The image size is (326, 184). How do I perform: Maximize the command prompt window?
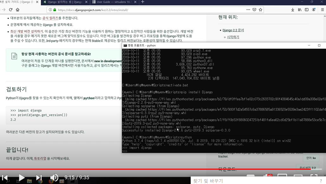pos(319,45)
